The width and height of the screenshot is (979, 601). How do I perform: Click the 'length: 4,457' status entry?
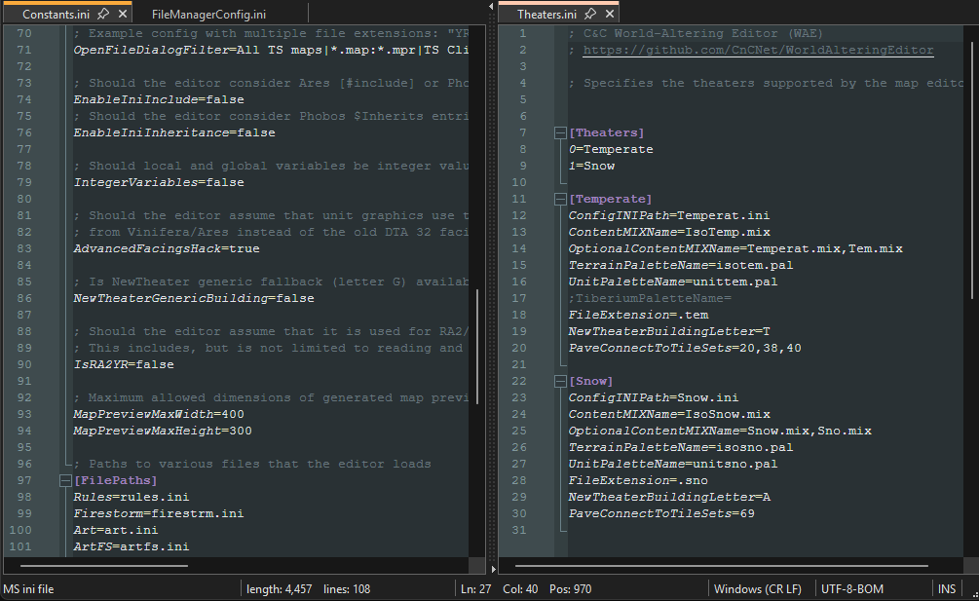[280, 589]
